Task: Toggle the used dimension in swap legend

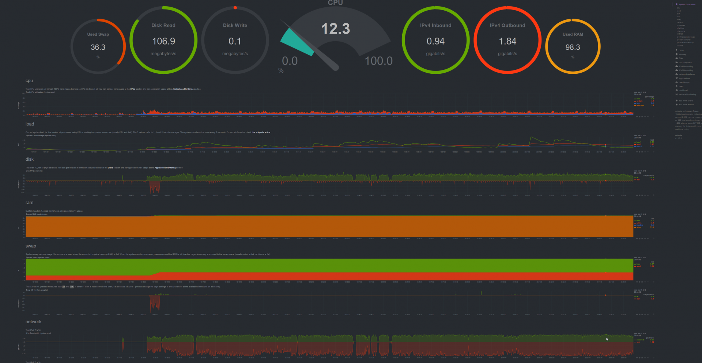Action: coord(638,266)
